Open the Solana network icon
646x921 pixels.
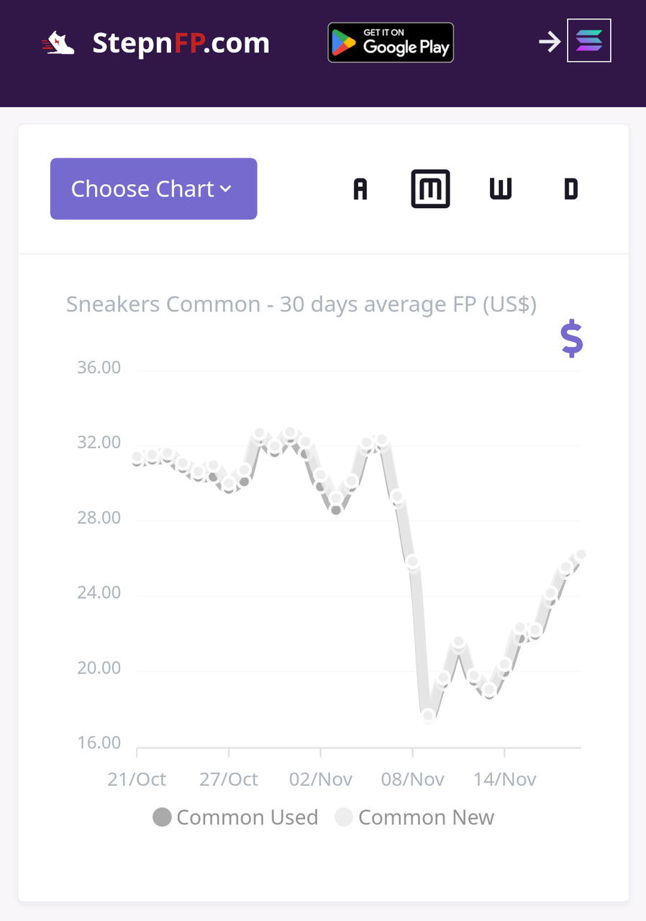[x=589, y=40]
